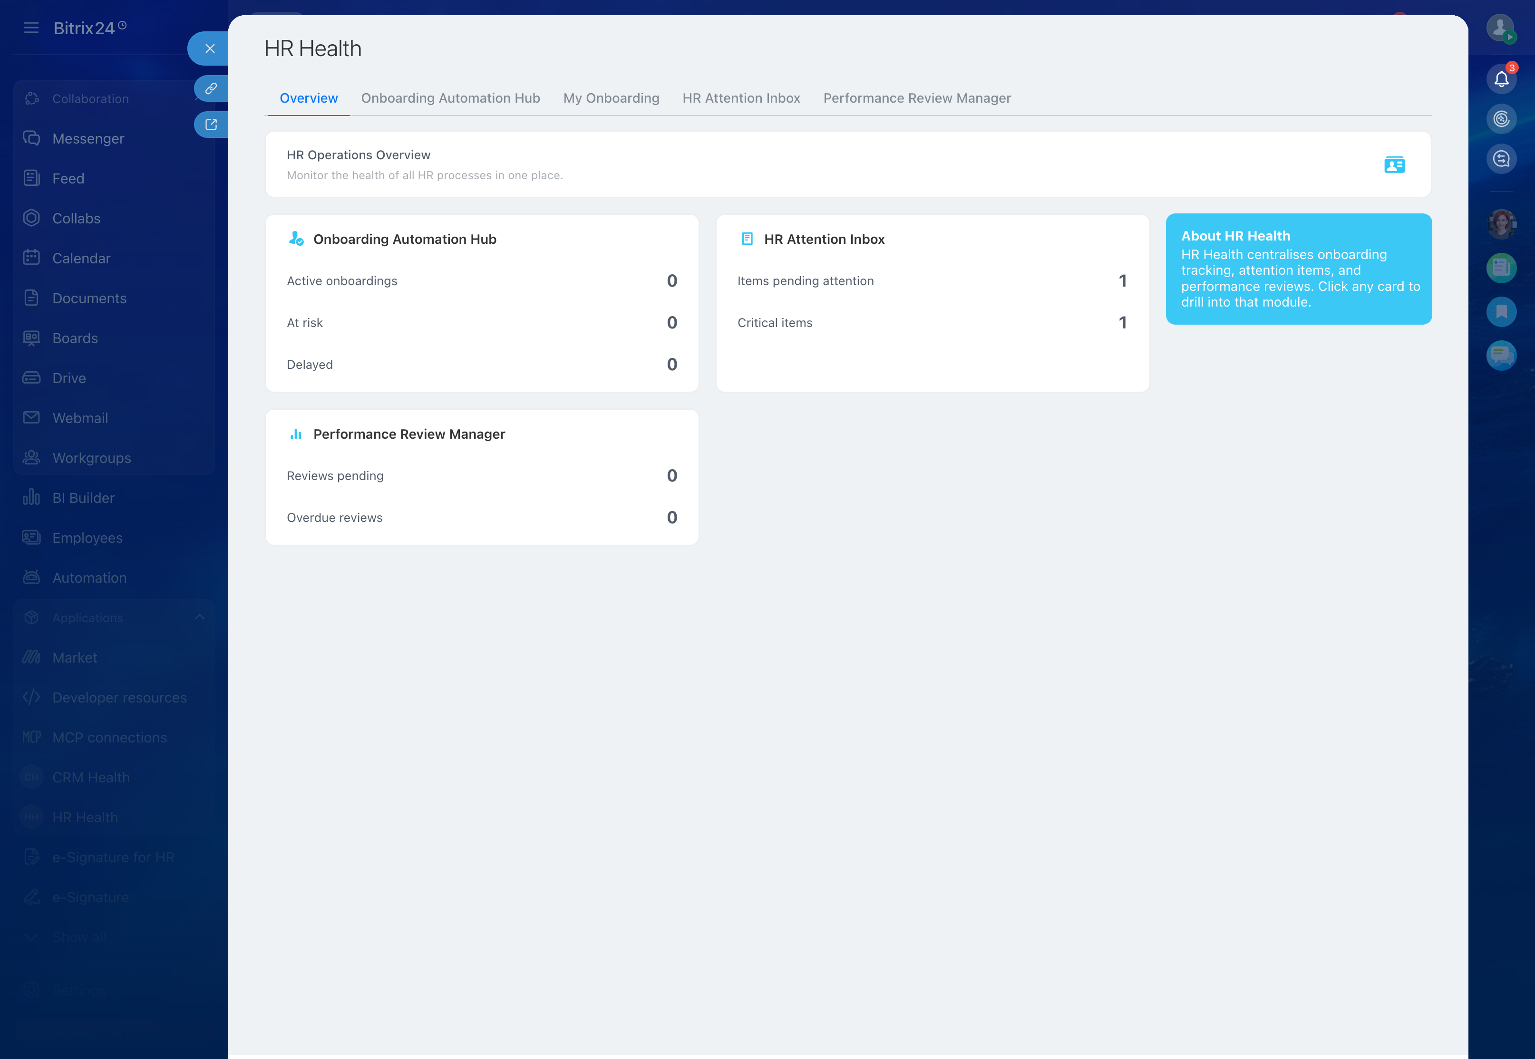
Task: Open the Messenger sidebar item
Action: pyautogui.click(x=87, y=139)
